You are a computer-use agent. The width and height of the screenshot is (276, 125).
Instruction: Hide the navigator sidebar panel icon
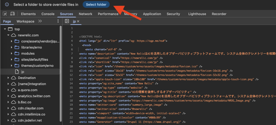[x=67, y=21]
